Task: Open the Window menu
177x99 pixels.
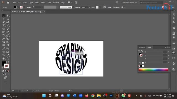Action: [56, 2]
